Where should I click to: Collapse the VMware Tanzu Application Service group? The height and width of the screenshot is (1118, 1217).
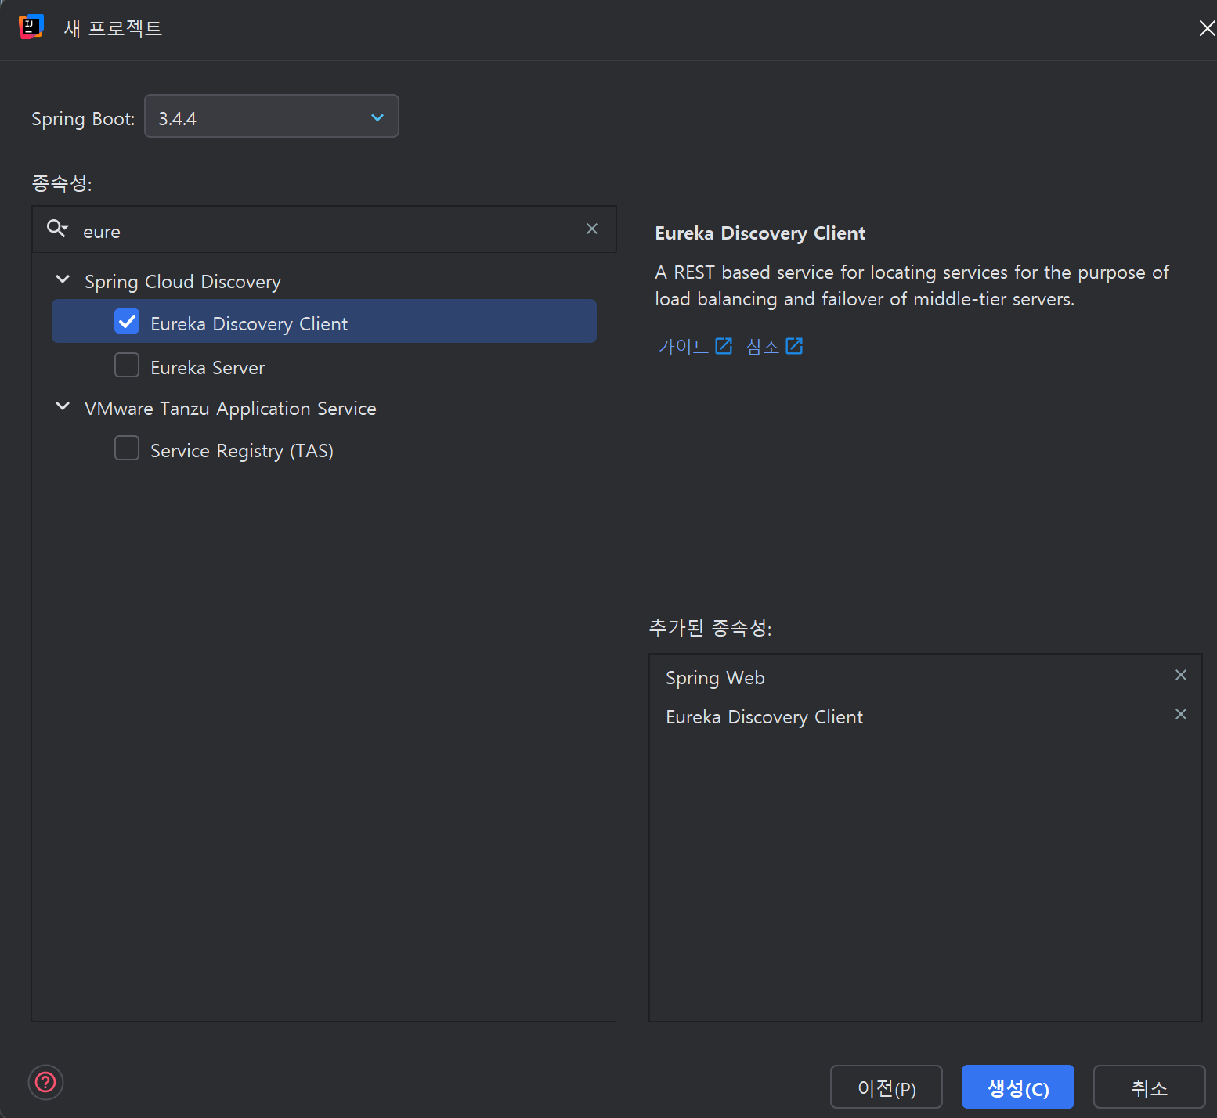pos(63,406)
